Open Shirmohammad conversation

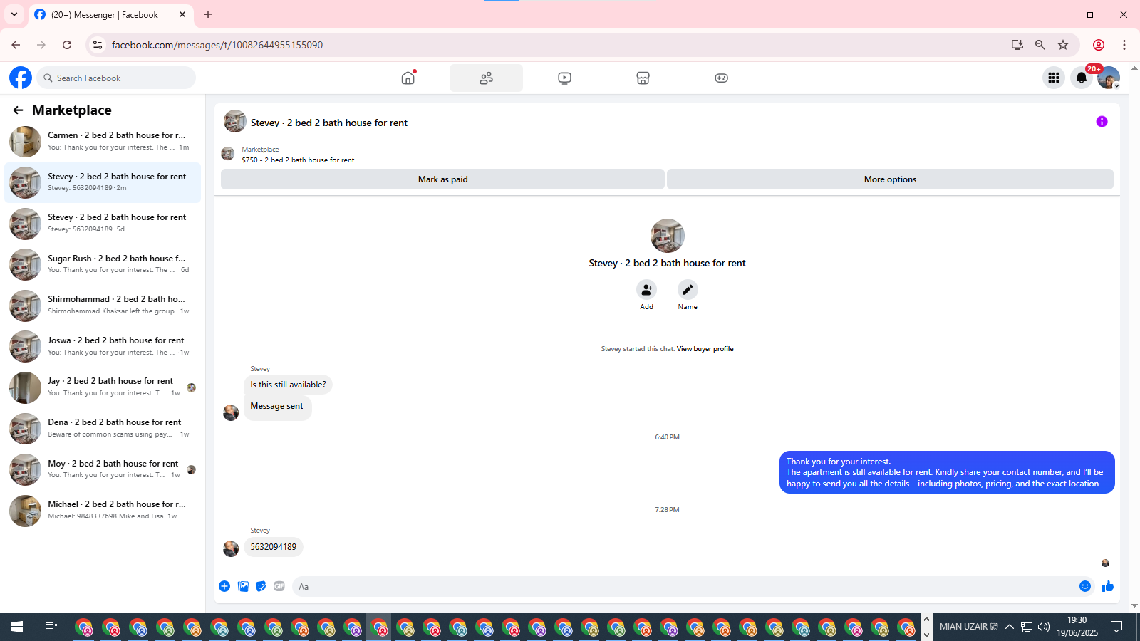103,306
